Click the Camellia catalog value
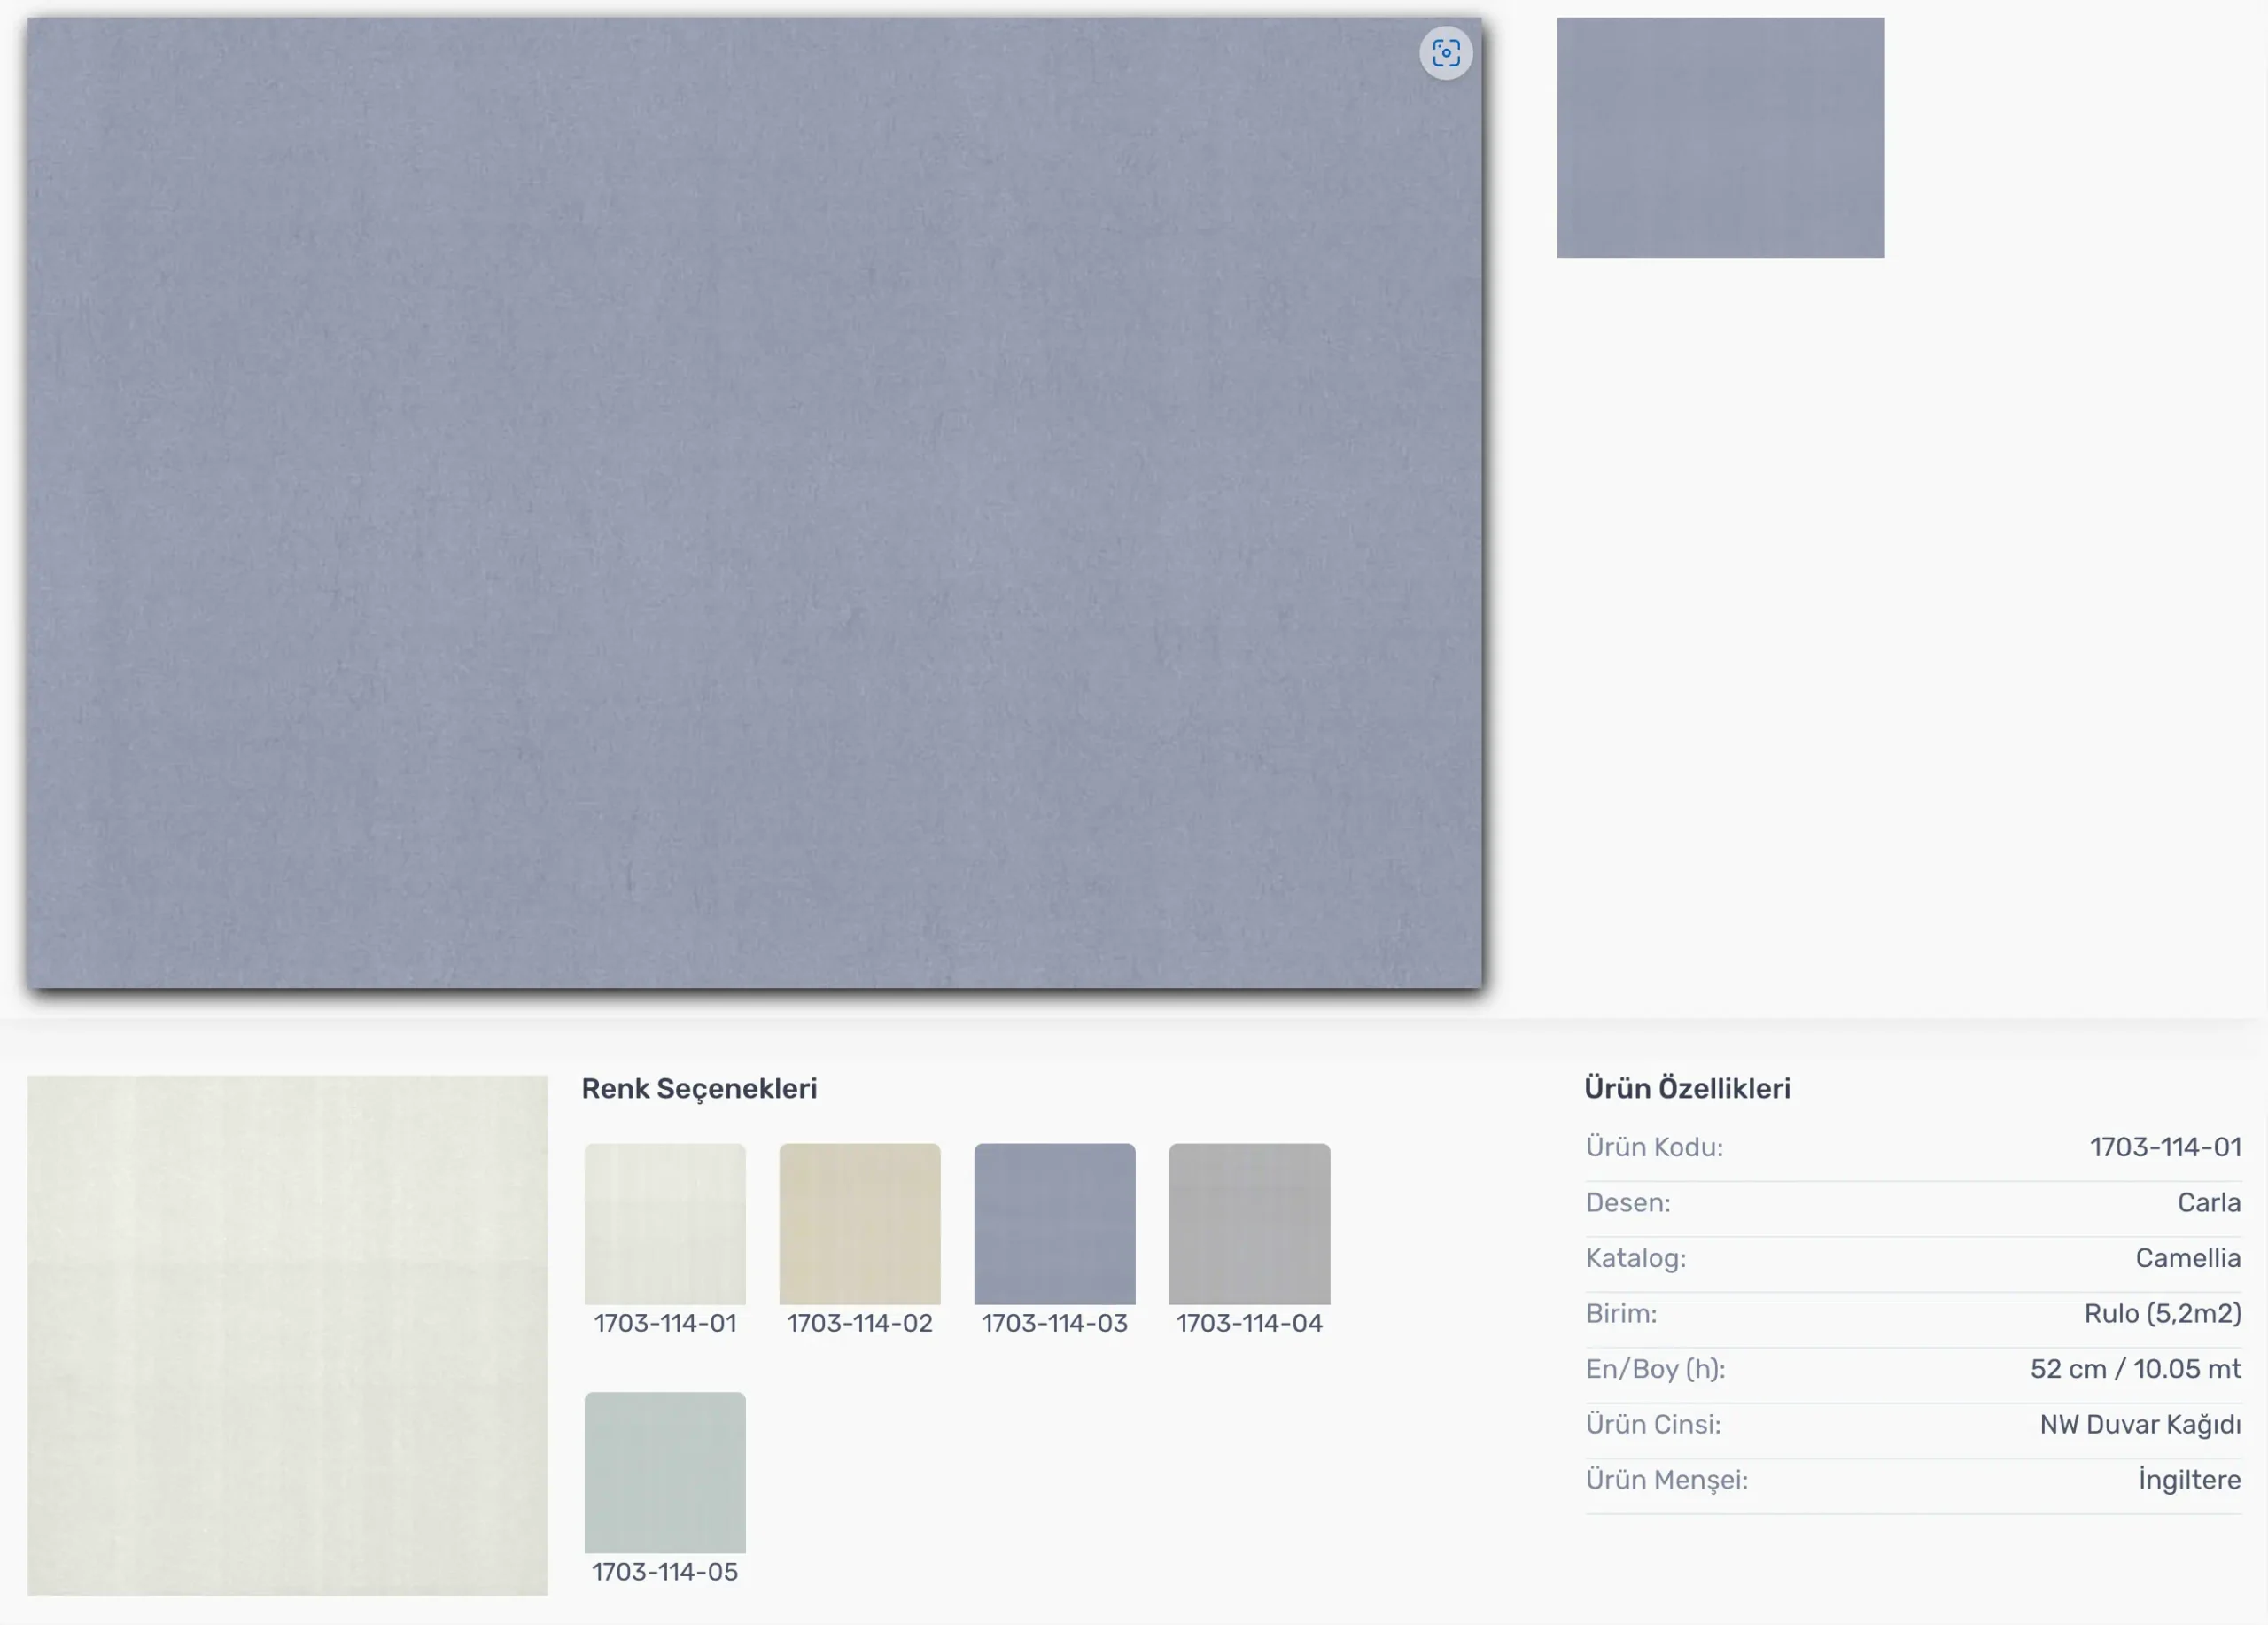 point(2187,1258)
